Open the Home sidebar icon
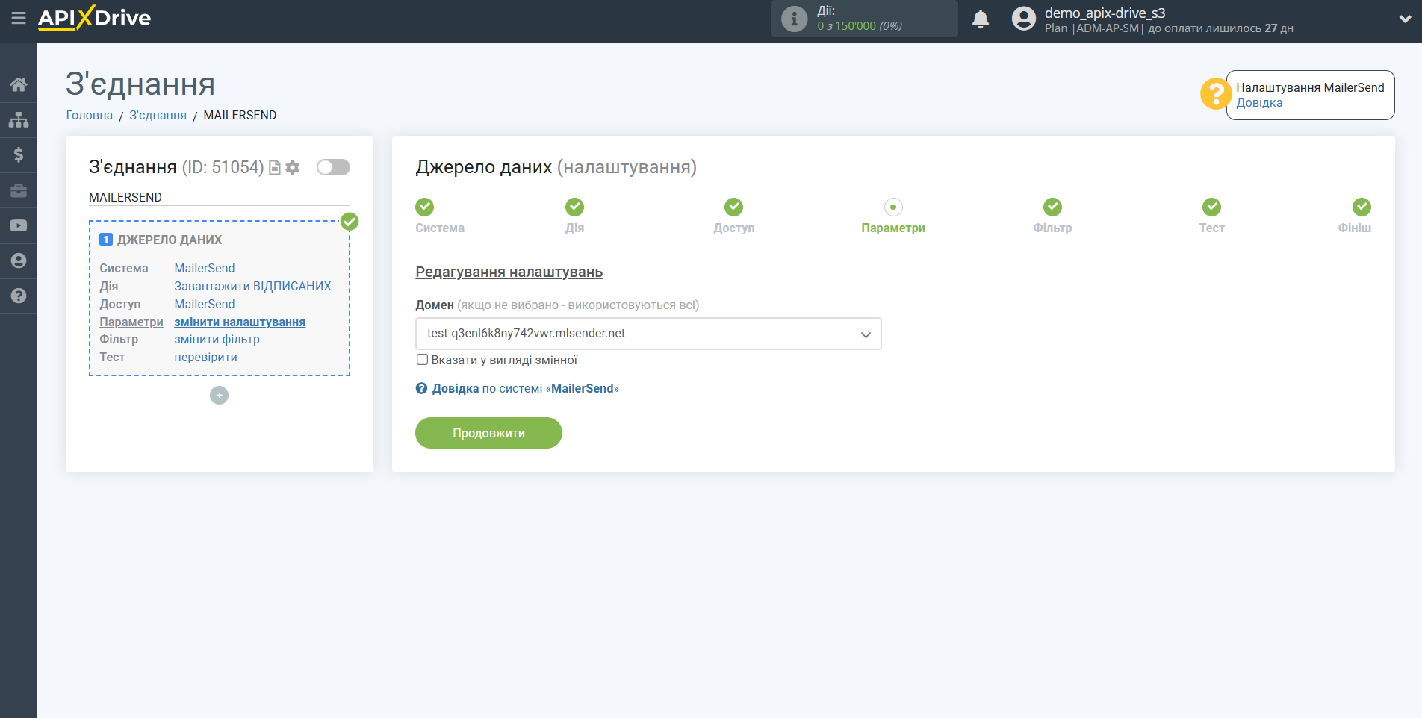 coord(19,84)
